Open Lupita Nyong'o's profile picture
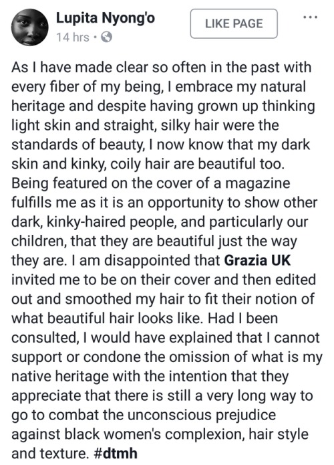Screen dimensions: 334x465 [29, 27]
